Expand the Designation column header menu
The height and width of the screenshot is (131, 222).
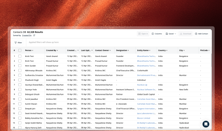pyautogui.click(x=128, y=51)
